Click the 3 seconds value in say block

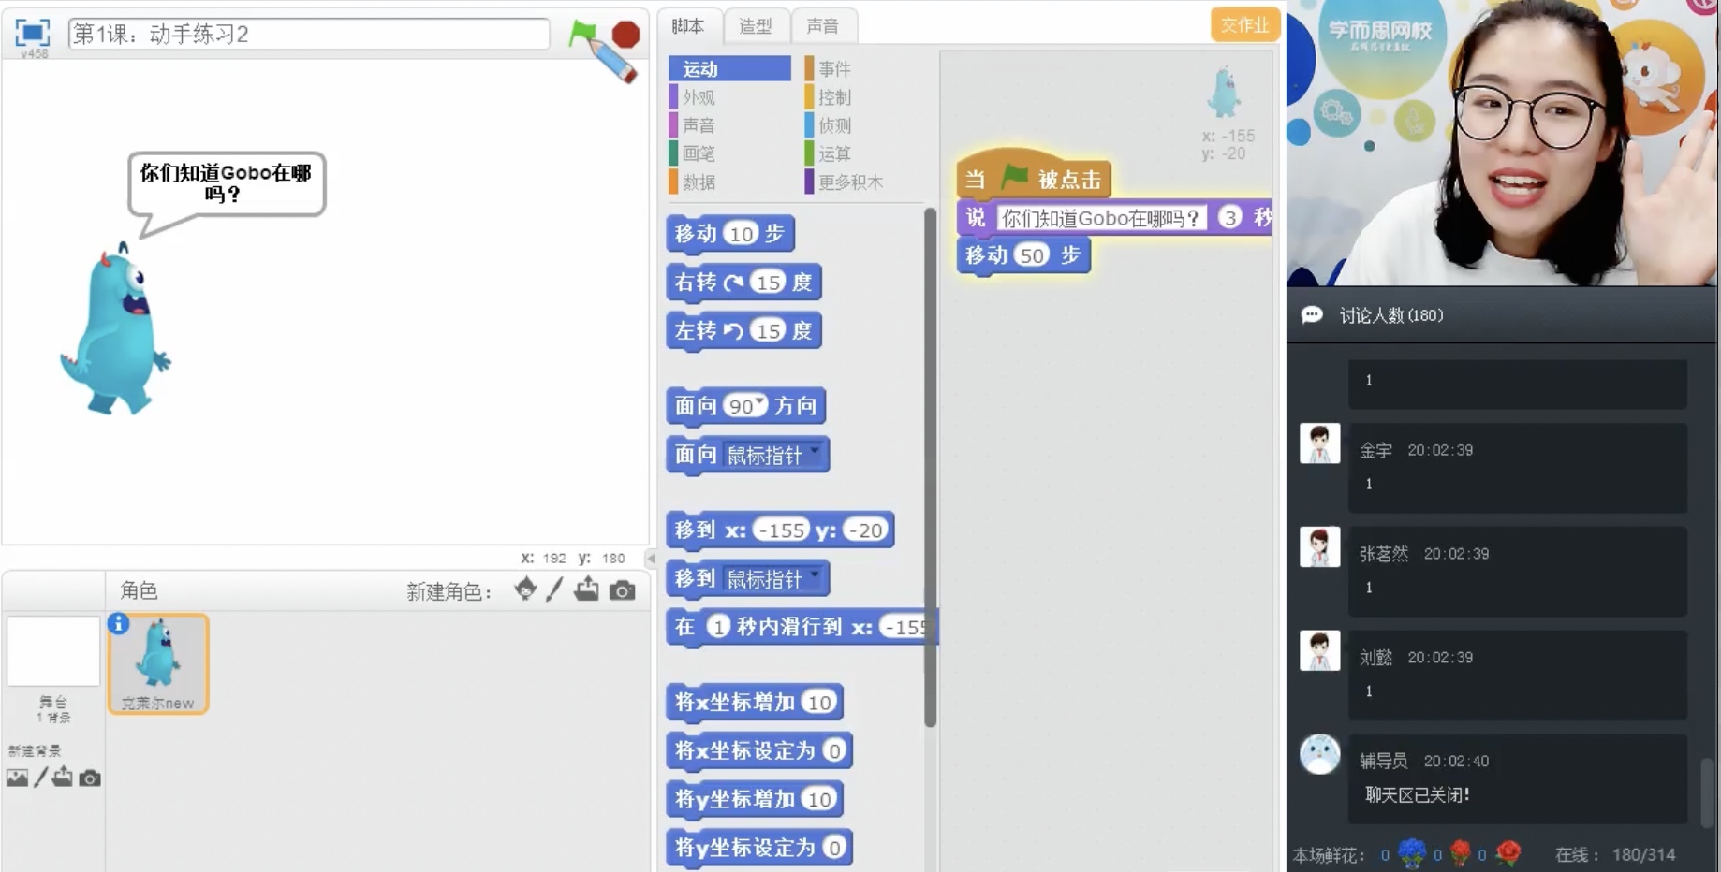tap(1229, 218)
